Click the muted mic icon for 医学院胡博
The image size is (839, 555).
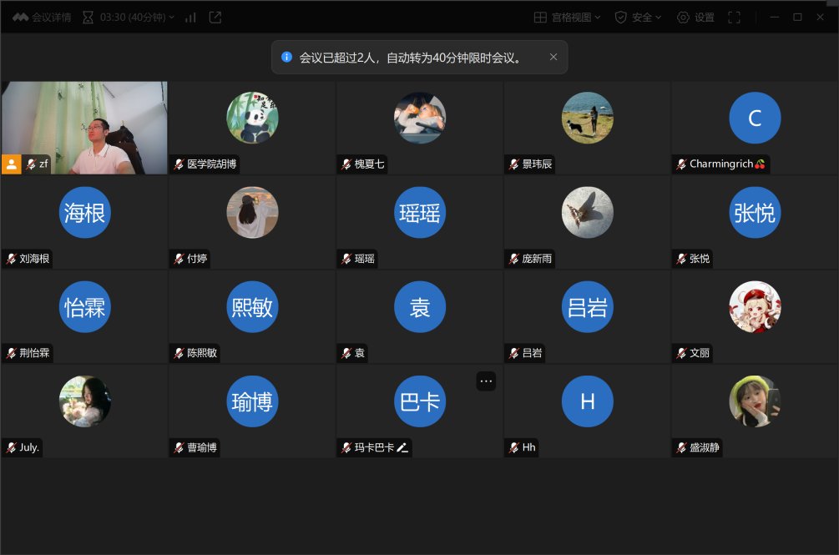(x=179, y=164)
